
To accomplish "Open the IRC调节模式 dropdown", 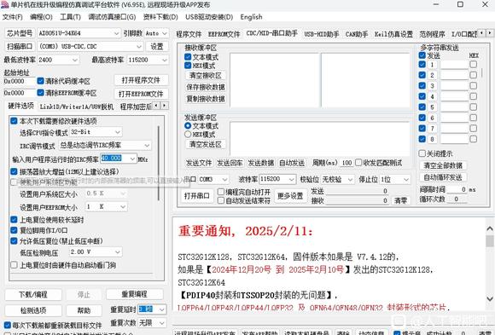I will coord(105,145).
